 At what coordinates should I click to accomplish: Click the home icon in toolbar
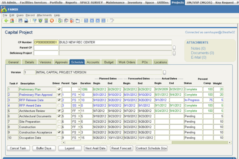tap(12, 21)
